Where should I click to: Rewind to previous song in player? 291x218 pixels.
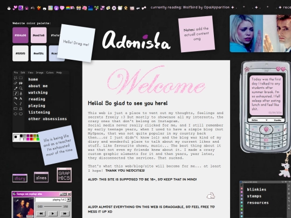pyautogui.click(x=41, y=214)
